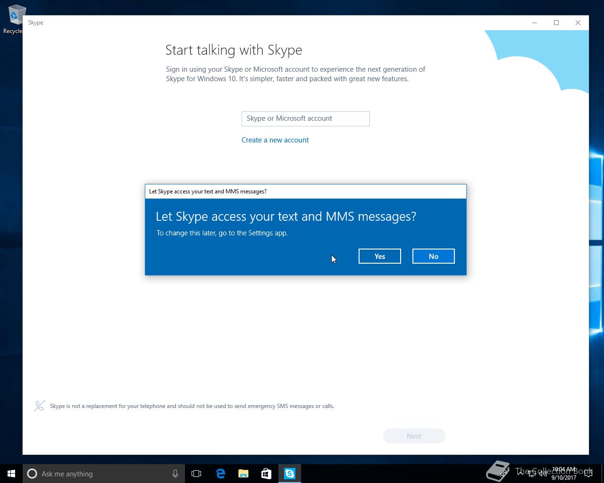The height and width of the screenshot is (483, 604).
Task: Launch Microsoft Edge from the taskbar
Action: [220, 474]
